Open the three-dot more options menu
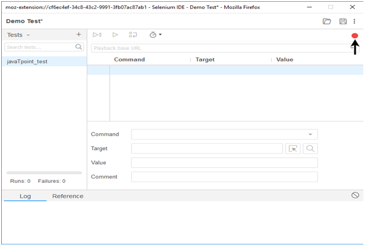The width and height of the screenshot is (365, 246). [x=354, y=22]
